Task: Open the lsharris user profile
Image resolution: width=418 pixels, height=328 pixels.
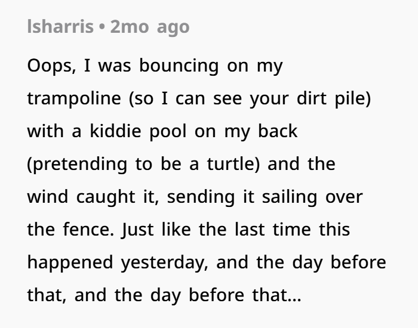Action: (60, 26)
